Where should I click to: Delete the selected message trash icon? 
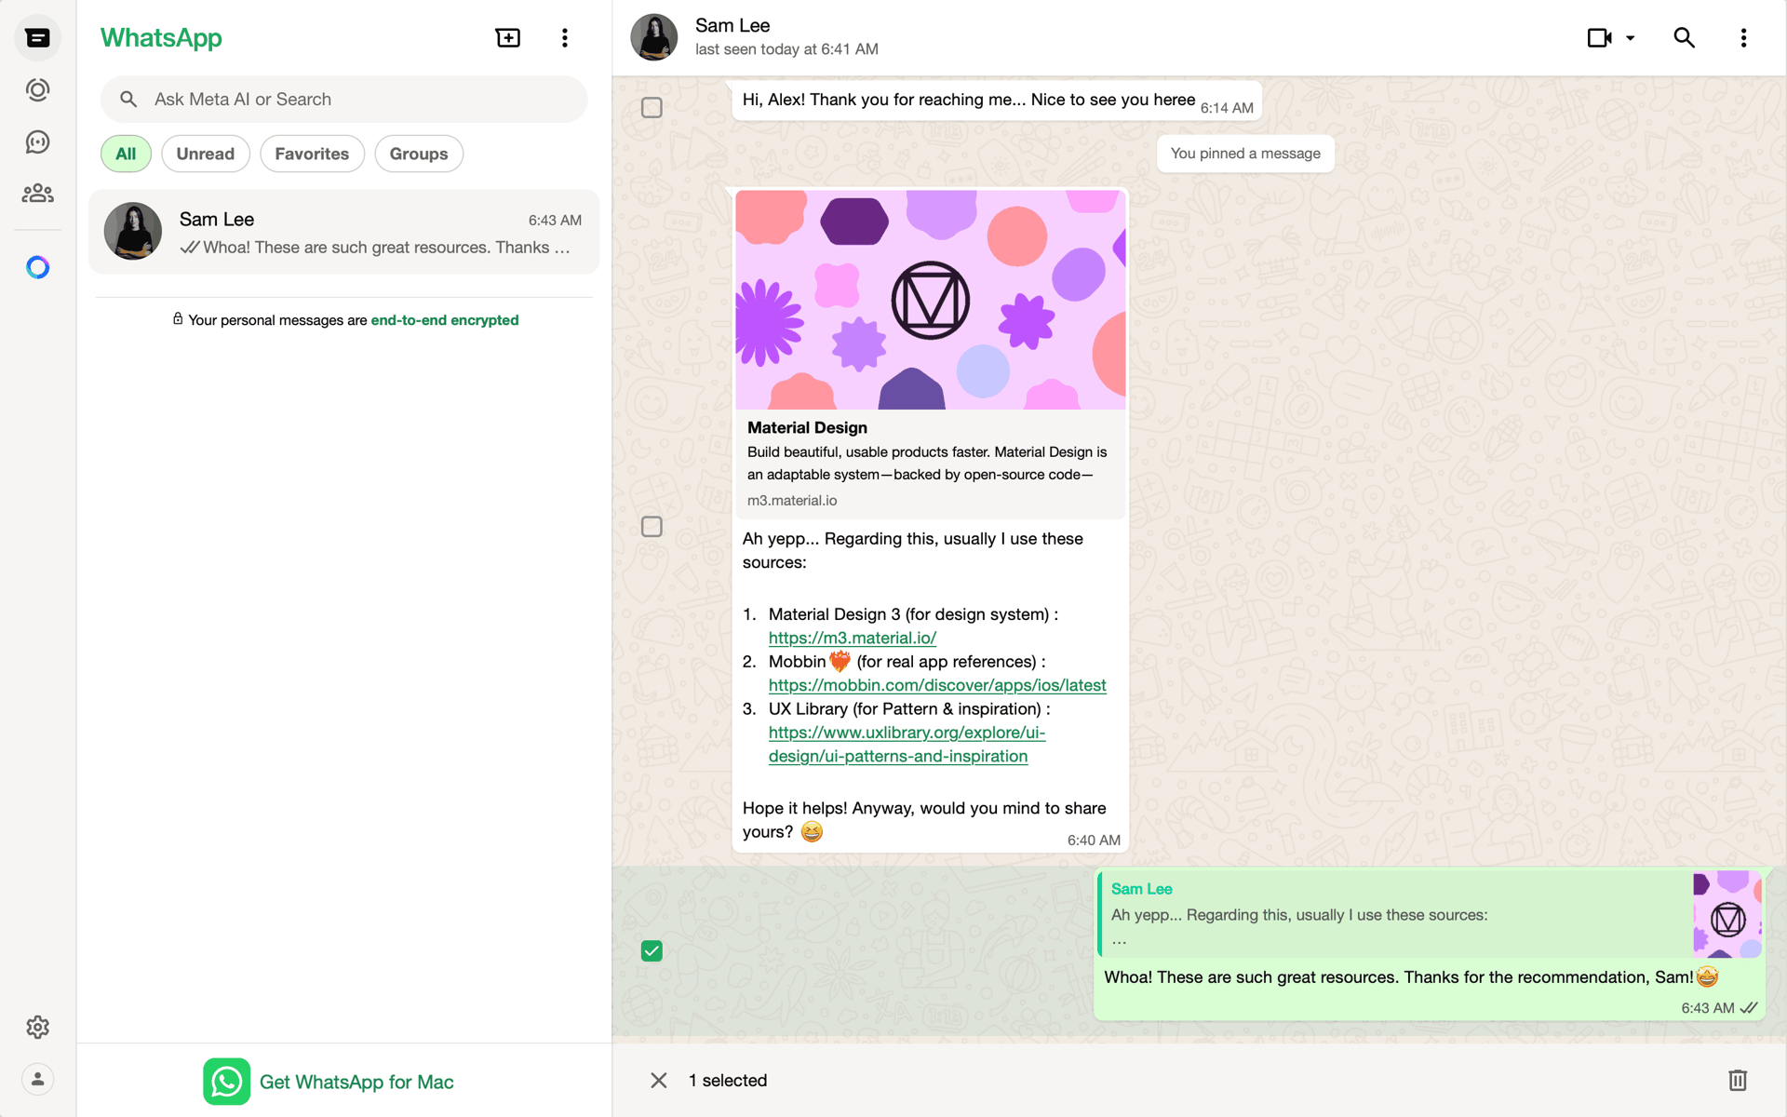pos(1738,1080)
